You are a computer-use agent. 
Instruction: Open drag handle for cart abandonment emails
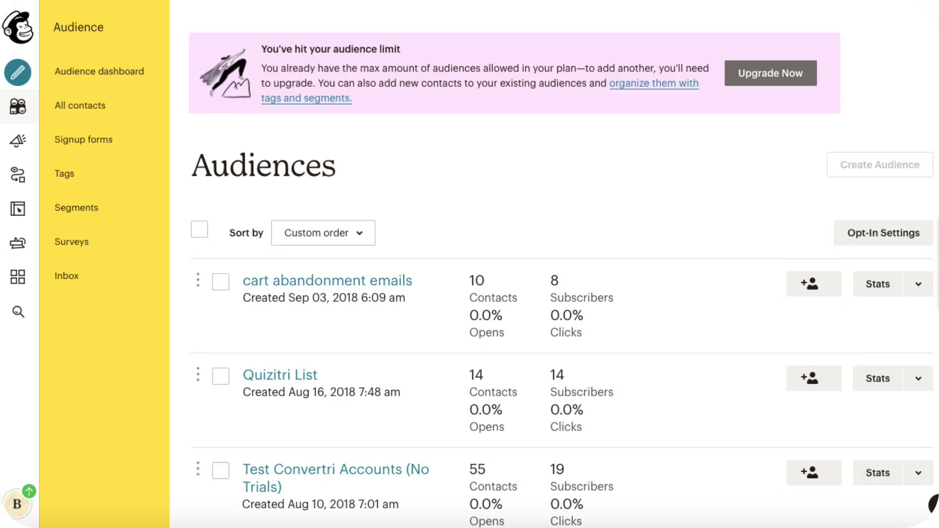click(x=198, y=280)
